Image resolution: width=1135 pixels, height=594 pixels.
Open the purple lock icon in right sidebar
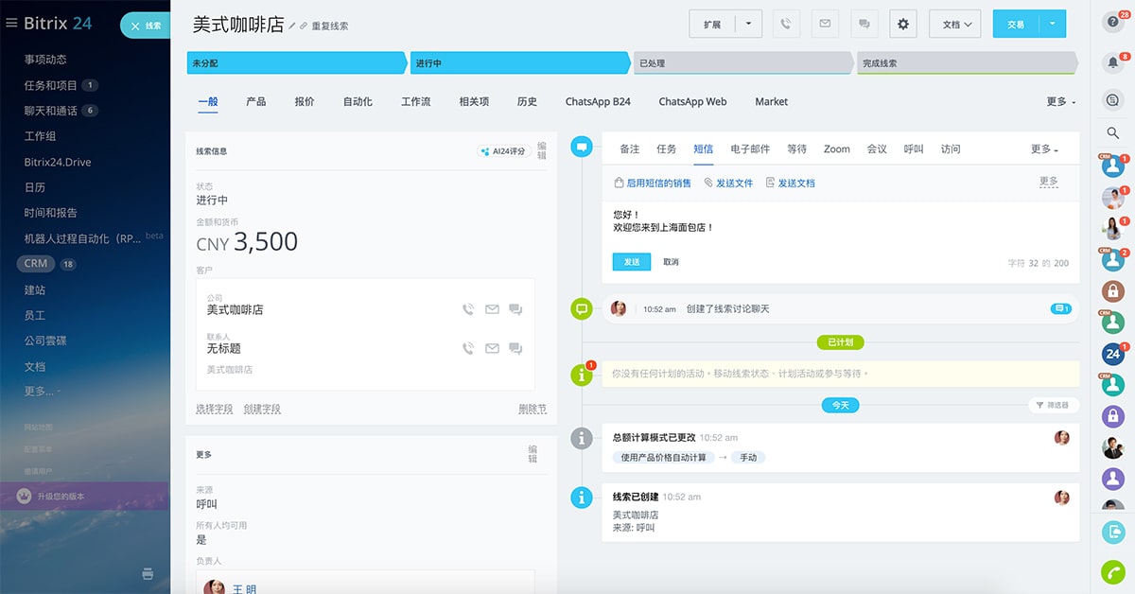click(1113, 416)
